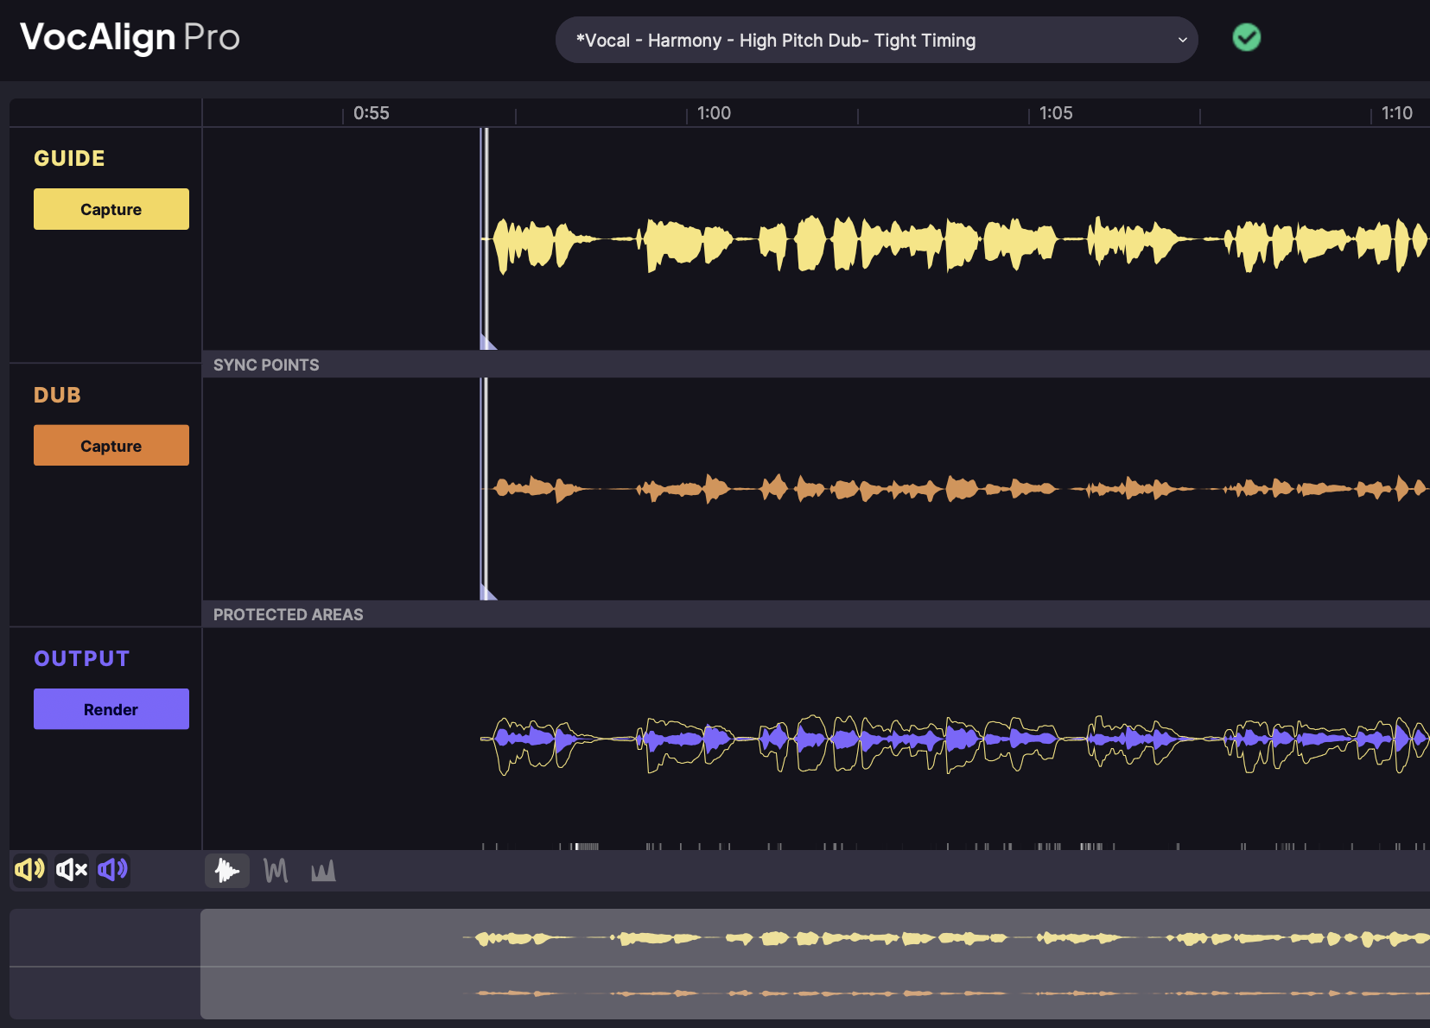Screen dimensions: 1430x1028
Task: Switch to the filled energy view icon
Action: point(323,871)
